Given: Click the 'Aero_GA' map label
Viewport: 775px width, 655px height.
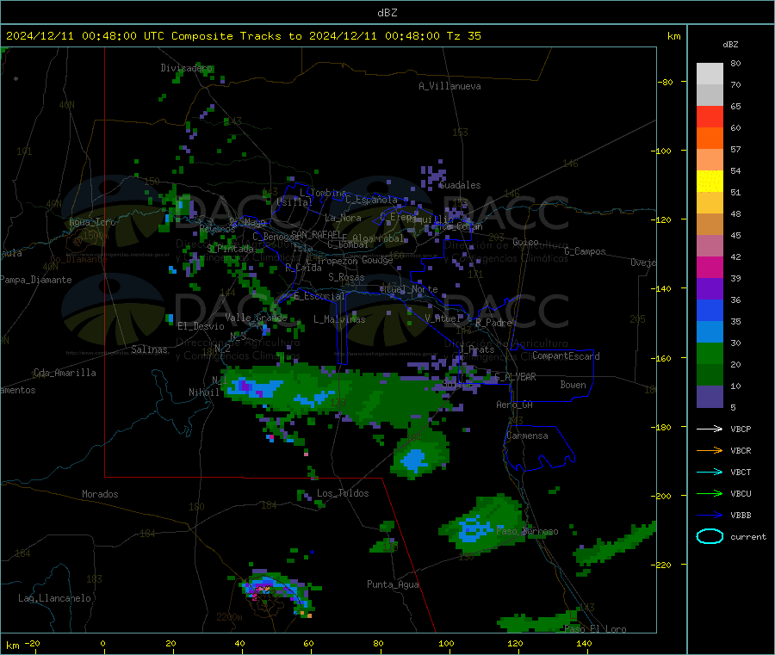Looking at the screenshot, I should coord(515,405).
